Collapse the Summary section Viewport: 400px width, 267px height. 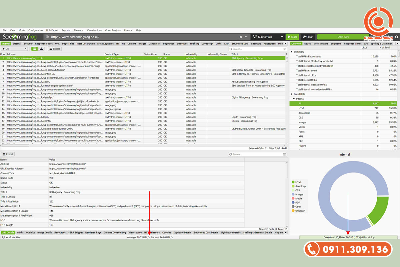[292, 52]
